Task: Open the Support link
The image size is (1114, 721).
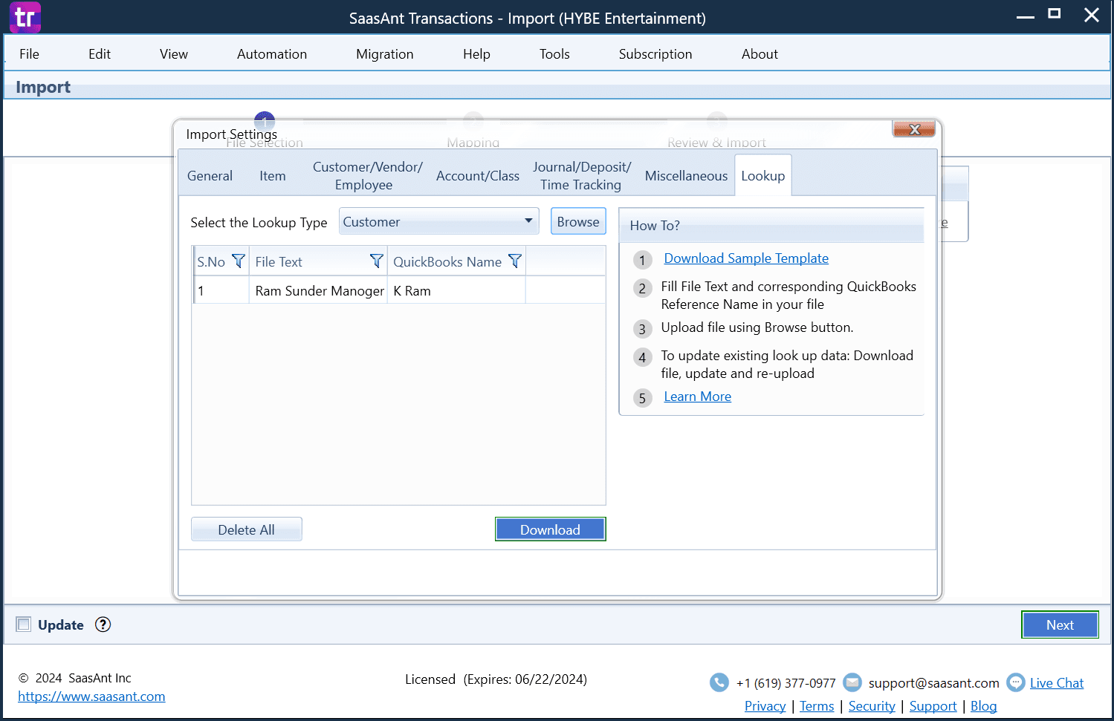Action: click(x=933, y=706)
